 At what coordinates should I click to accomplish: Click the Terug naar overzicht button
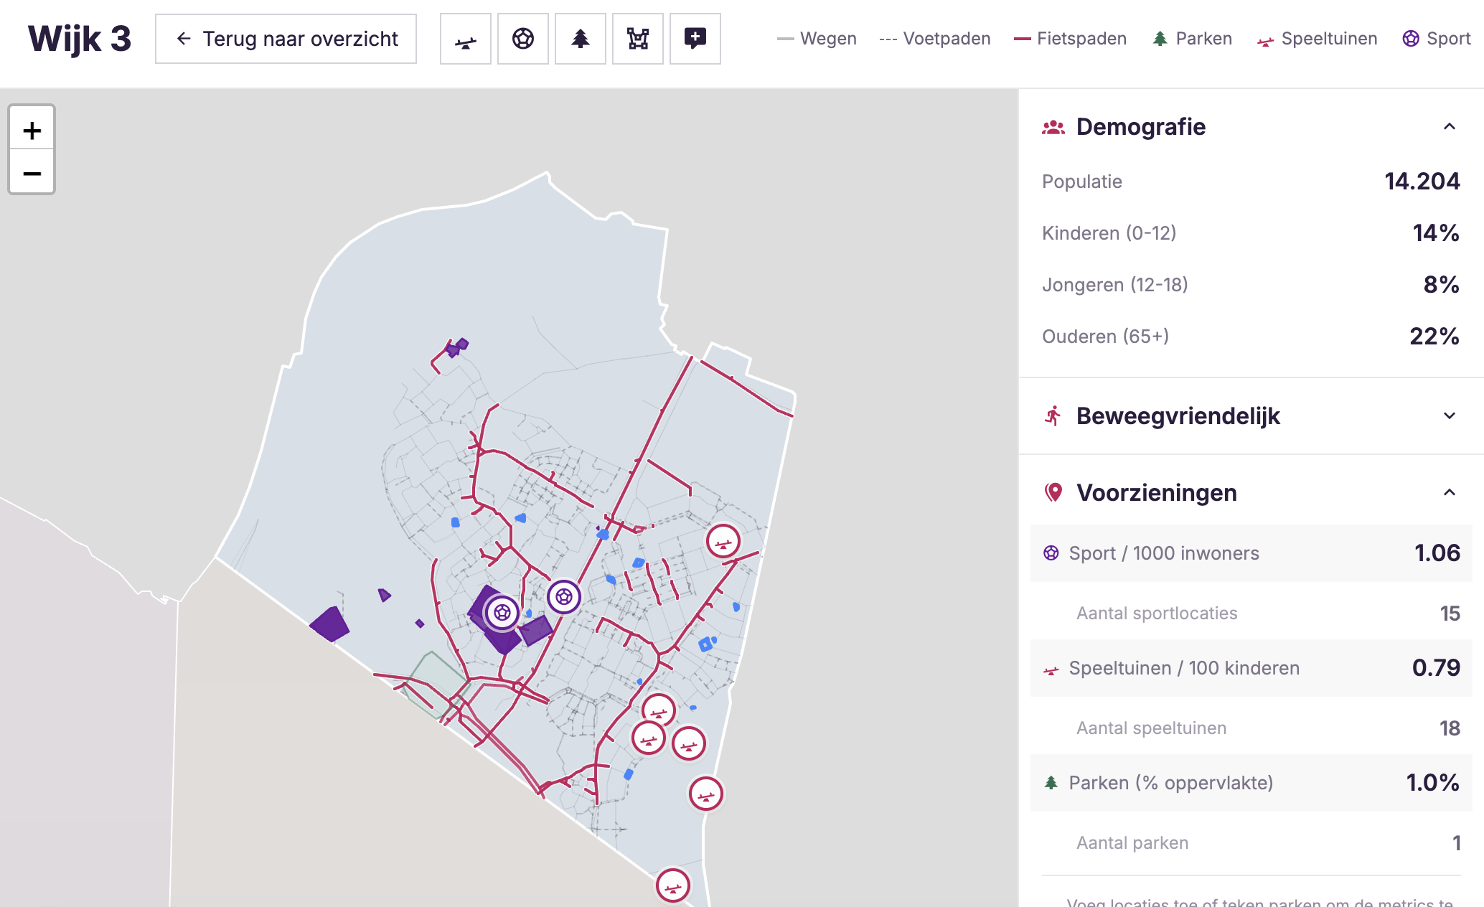(x=285, y=39)
